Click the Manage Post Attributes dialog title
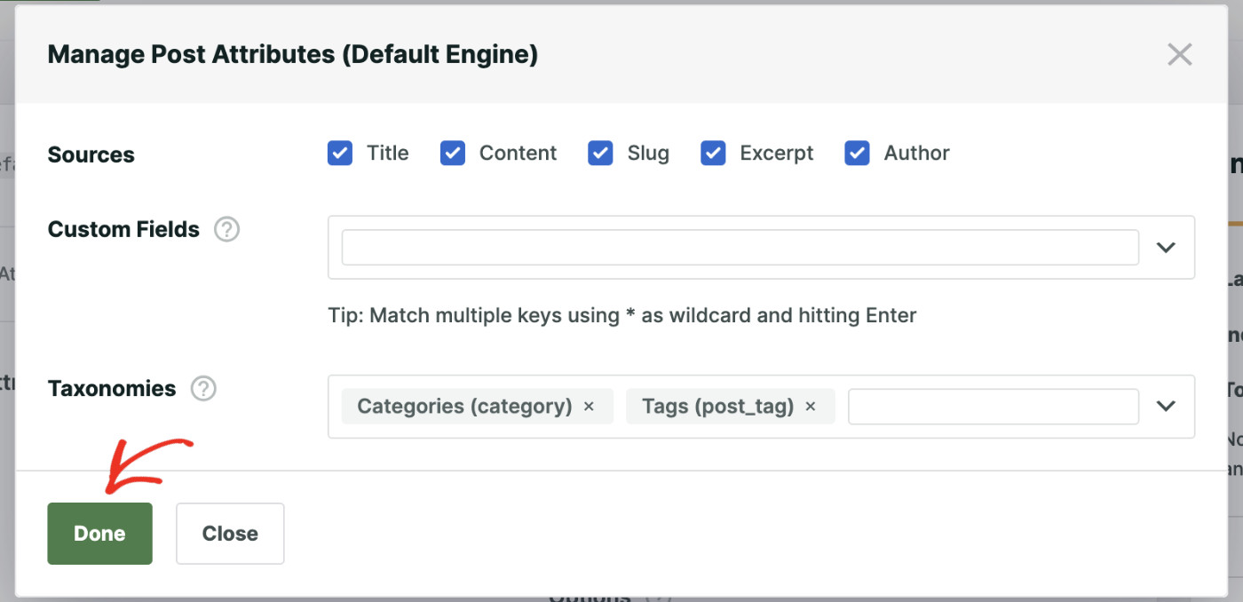Viewport: 1243px width, 602px height. (x=293, y=54)
